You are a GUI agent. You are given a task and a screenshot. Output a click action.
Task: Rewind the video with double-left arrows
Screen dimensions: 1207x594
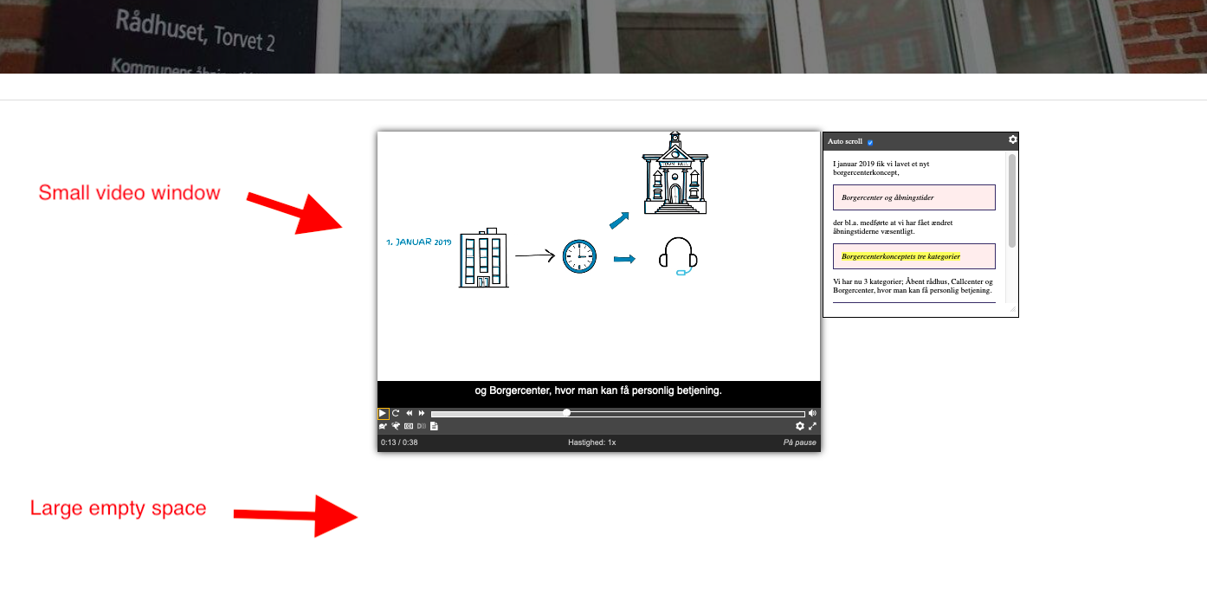pyautogui.click(x=410, y=413)
